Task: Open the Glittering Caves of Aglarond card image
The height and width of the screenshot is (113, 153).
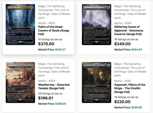Action: (96, 24)
